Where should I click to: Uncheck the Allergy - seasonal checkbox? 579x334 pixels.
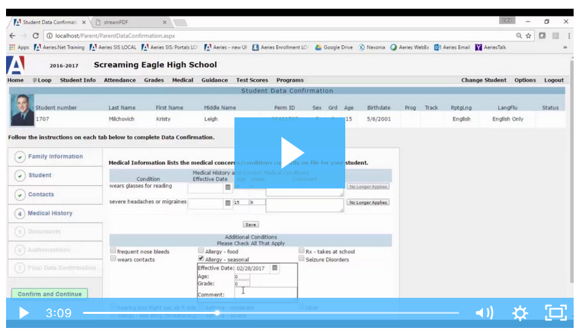click(x=201, y=259)
